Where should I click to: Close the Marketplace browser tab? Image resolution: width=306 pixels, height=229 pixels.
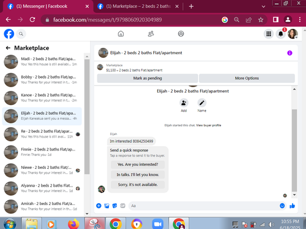click(x=177, y=6)
